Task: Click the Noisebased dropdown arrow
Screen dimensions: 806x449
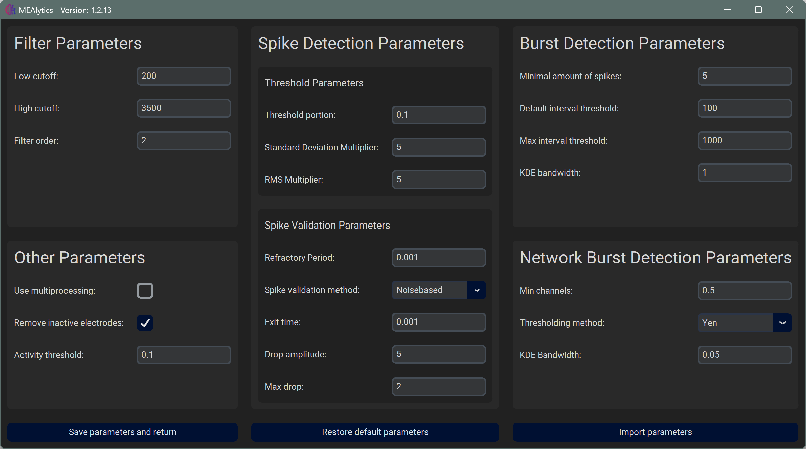Action: 476,290
